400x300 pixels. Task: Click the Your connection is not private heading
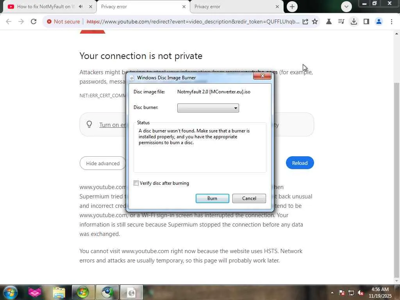(x=141, y=56)
